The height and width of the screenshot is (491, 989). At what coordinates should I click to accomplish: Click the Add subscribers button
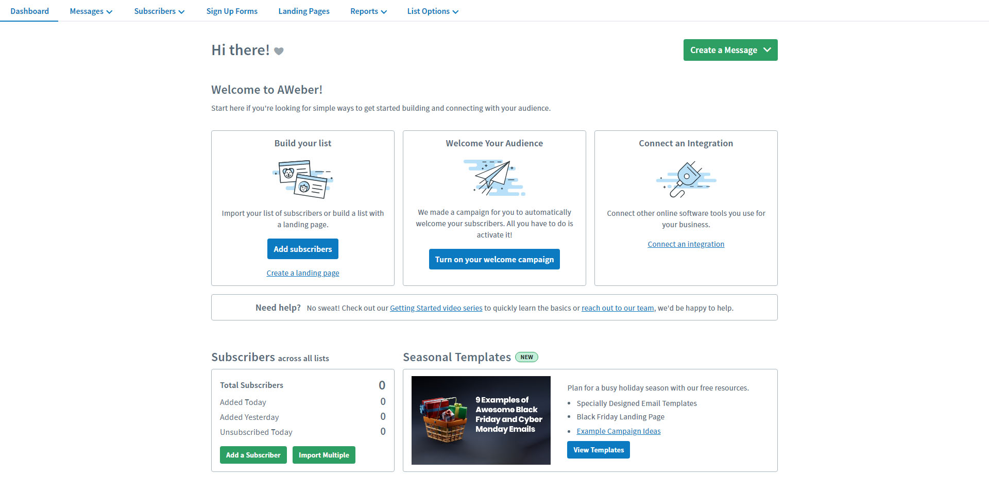303,249
